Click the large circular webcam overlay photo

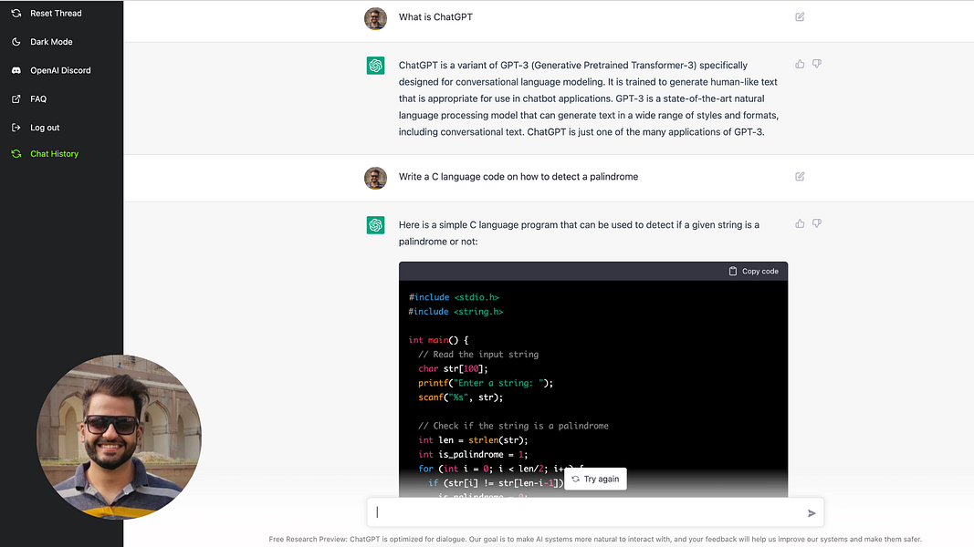119,437
